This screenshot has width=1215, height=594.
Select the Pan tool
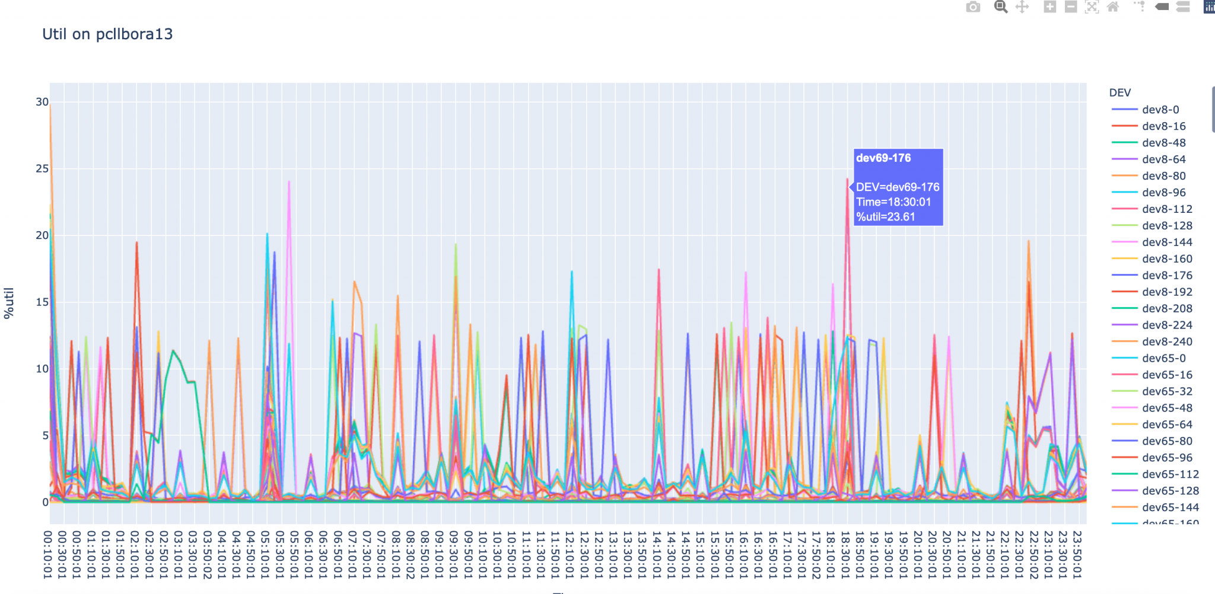pyautogui.click(x=1023, y=7)
